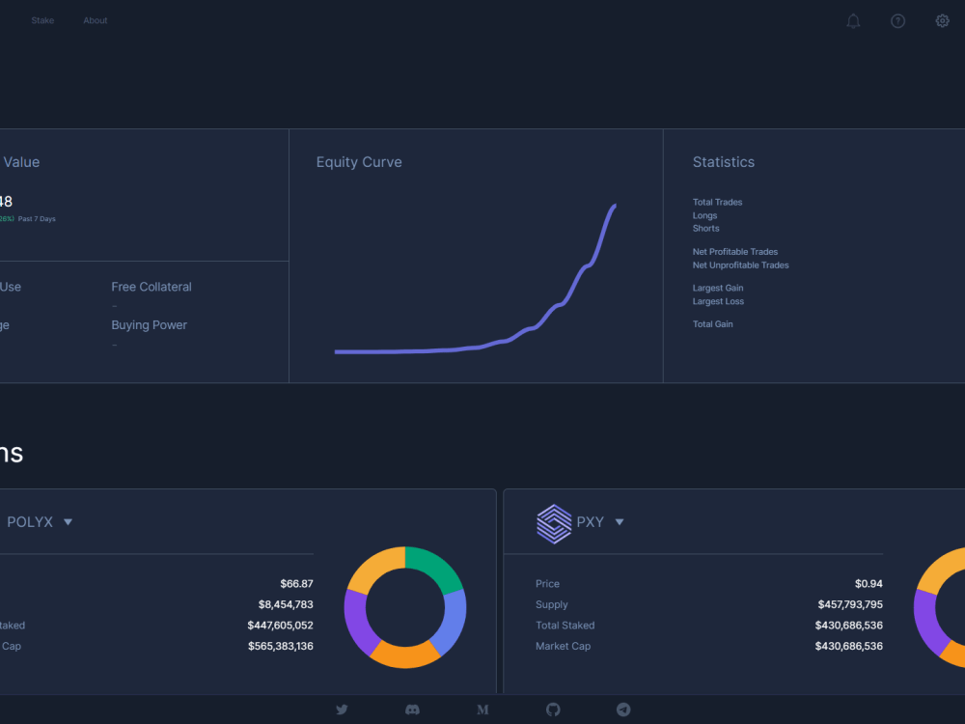Click the Largest Gain label
The width and height of the screenshot is (965, 724).
coord(718,288)
